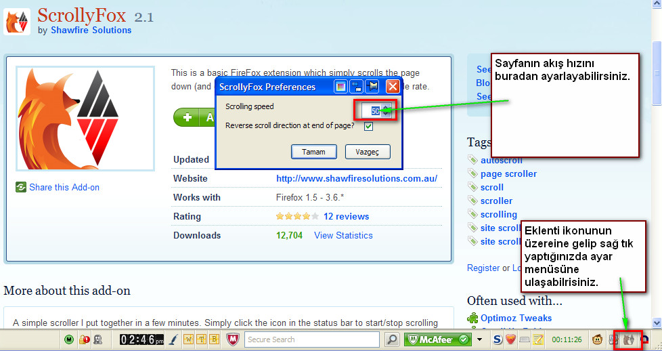Image resolution: width=662 pixels, height=351 pixels.
Task: Click the More about this add-on heading
Action: 67,291
